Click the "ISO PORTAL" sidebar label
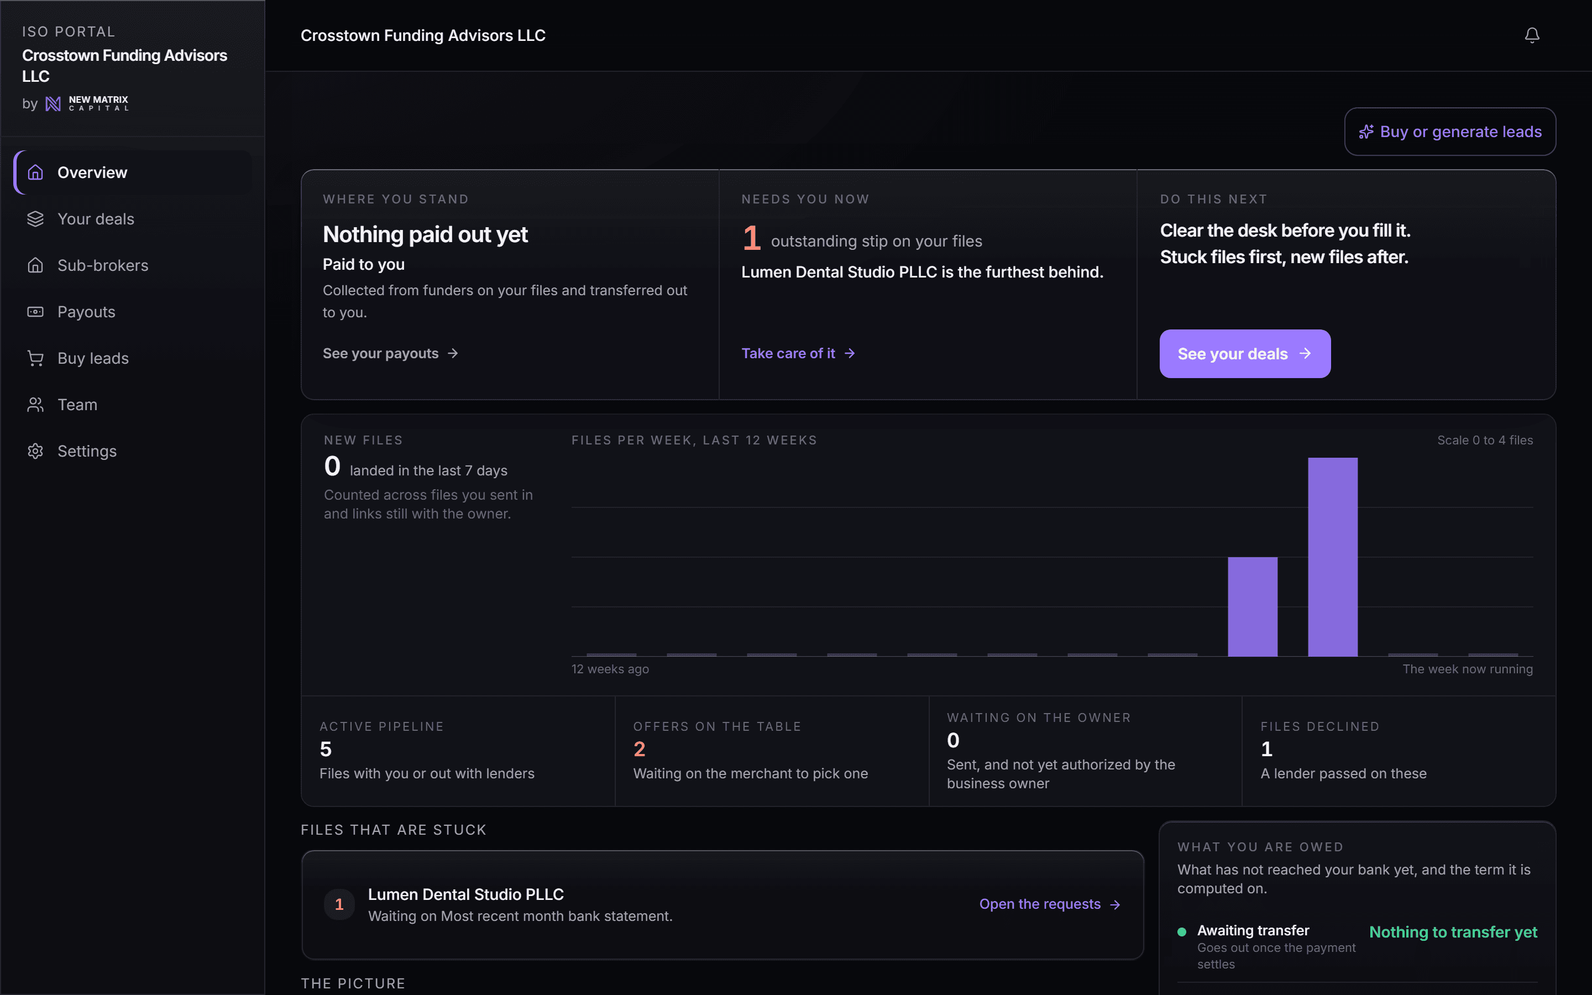 [69, 32]
